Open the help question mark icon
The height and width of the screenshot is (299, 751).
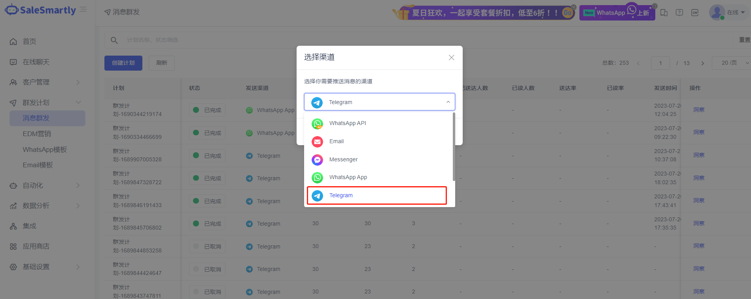[x=679, y=13]
